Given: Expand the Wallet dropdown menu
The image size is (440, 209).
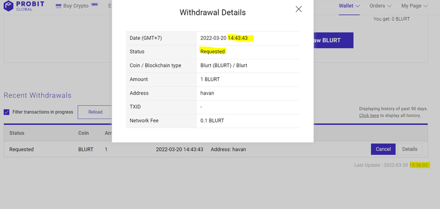Looking at the screenshot, I should 349,6.
